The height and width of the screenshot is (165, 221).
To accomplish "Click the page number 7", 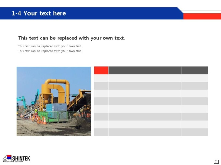I will 216,161.
